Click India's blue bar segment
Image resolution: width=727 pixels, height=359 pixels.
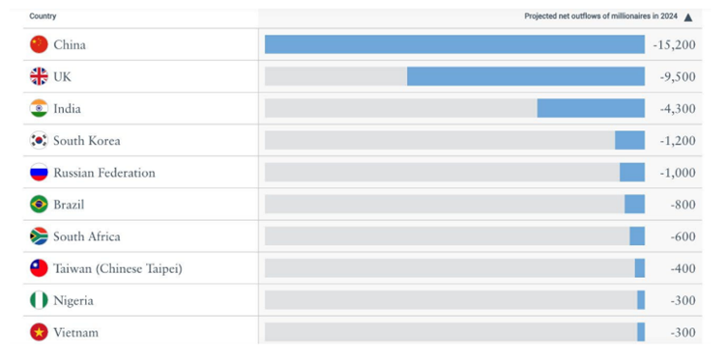click(591, 108)
